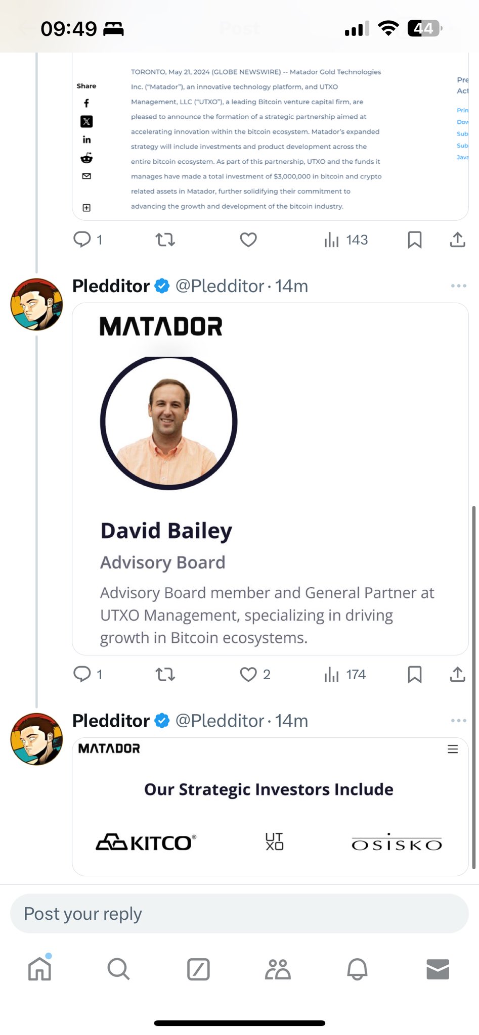View analytics of the 174-view post
Image resolution: width=479 pixels, height=1035 pixels.
click(x=345, y=674)
